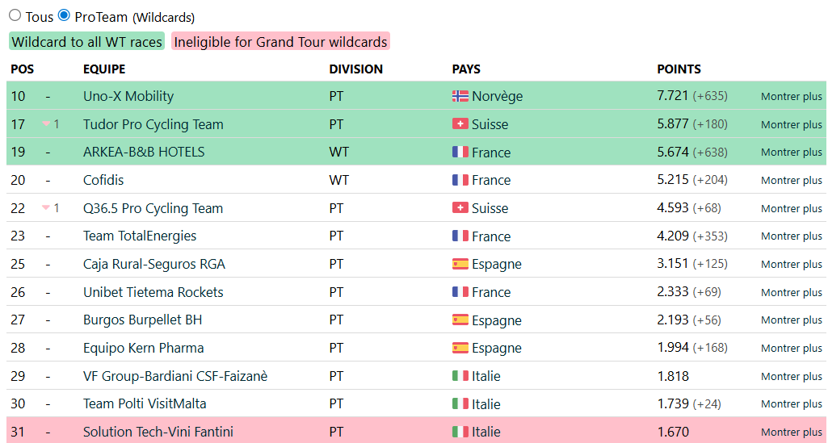Viewport: 828px width, 443px height.
Task: Click the French flag in ARKEA-B&B HOTELS row
Action: pyautogui.click(x=460, y=152)
